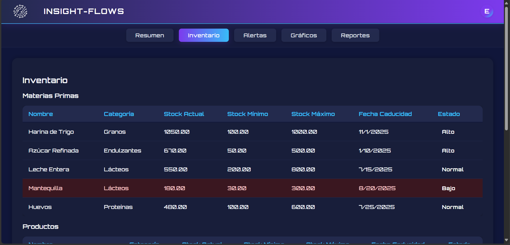Click the Stock Mínimo column header
Viewport: 510px width, 245px height.
click(x=247, y=114)
